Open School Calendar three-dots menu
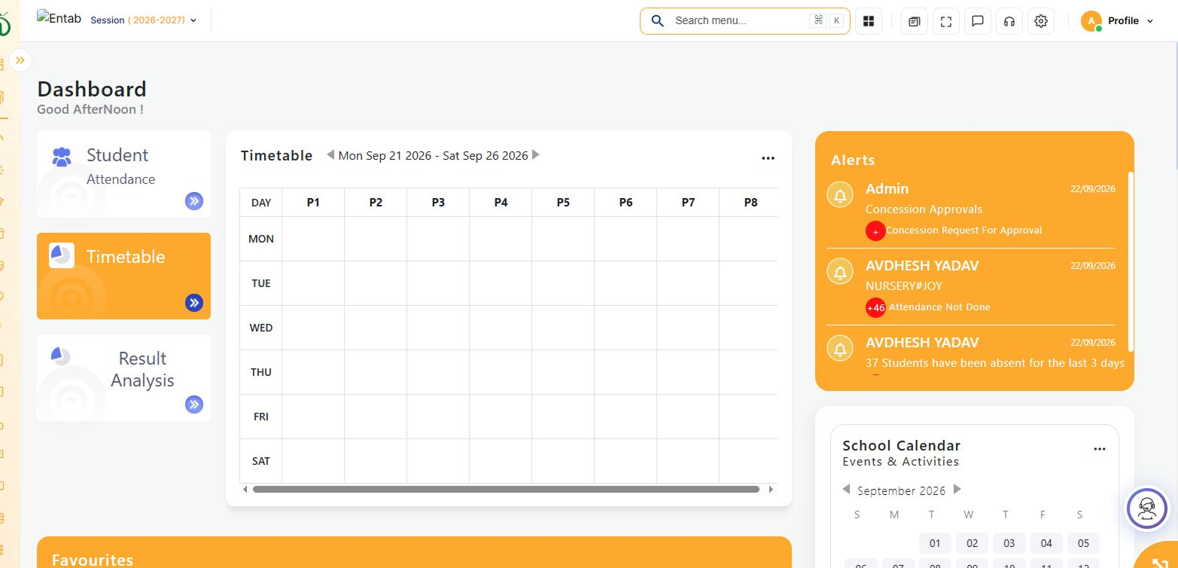Screen dimensions: 1178x568 (x=1100, y=449)
